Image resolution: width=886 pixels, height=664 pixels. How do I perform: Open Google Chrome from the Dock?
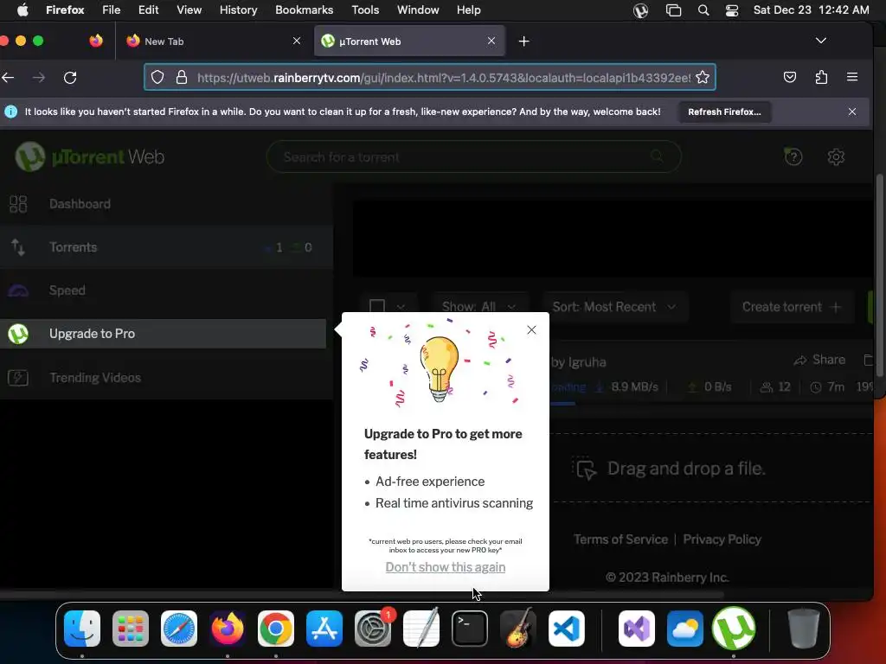276,629
